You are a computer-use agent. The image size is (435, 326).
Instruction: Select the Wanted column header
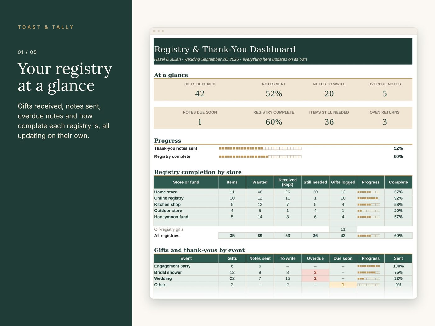(260, 182)
